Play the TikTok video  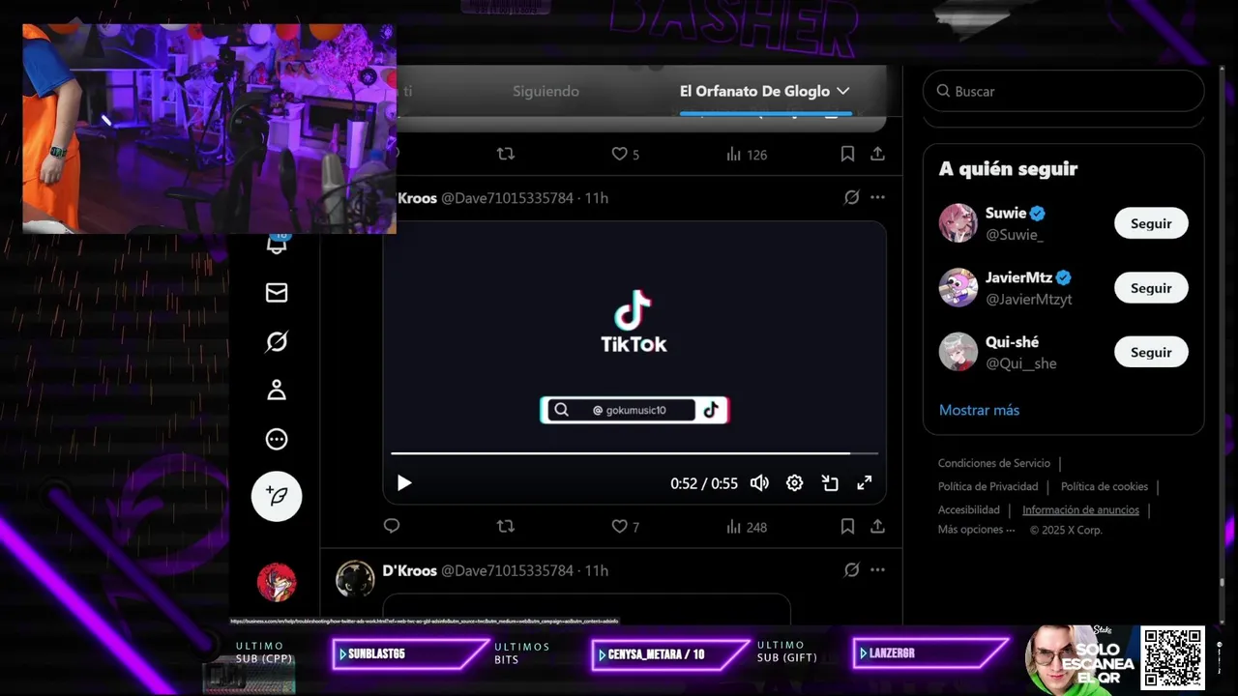[x=404, y=483]
